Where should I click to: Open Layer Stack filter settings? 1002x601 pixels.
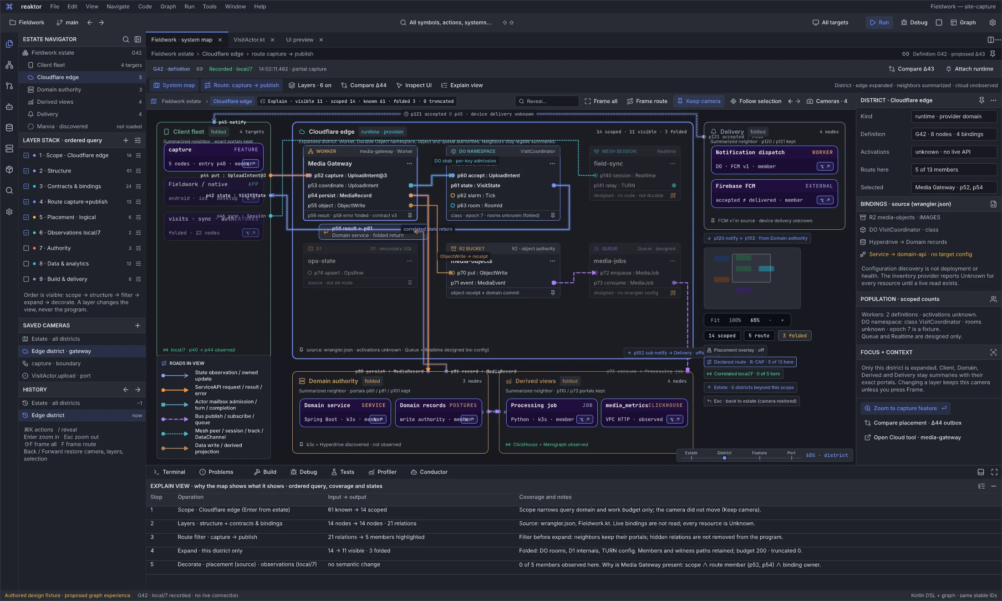click(x=138, y=140)
